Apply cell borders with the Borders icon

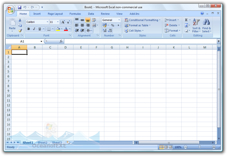click(x=49, y=29)
